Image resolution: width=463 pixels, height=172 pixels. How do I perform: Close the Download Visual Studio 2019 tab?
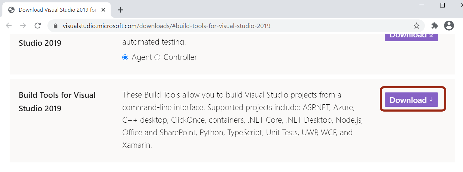point(103,10)
